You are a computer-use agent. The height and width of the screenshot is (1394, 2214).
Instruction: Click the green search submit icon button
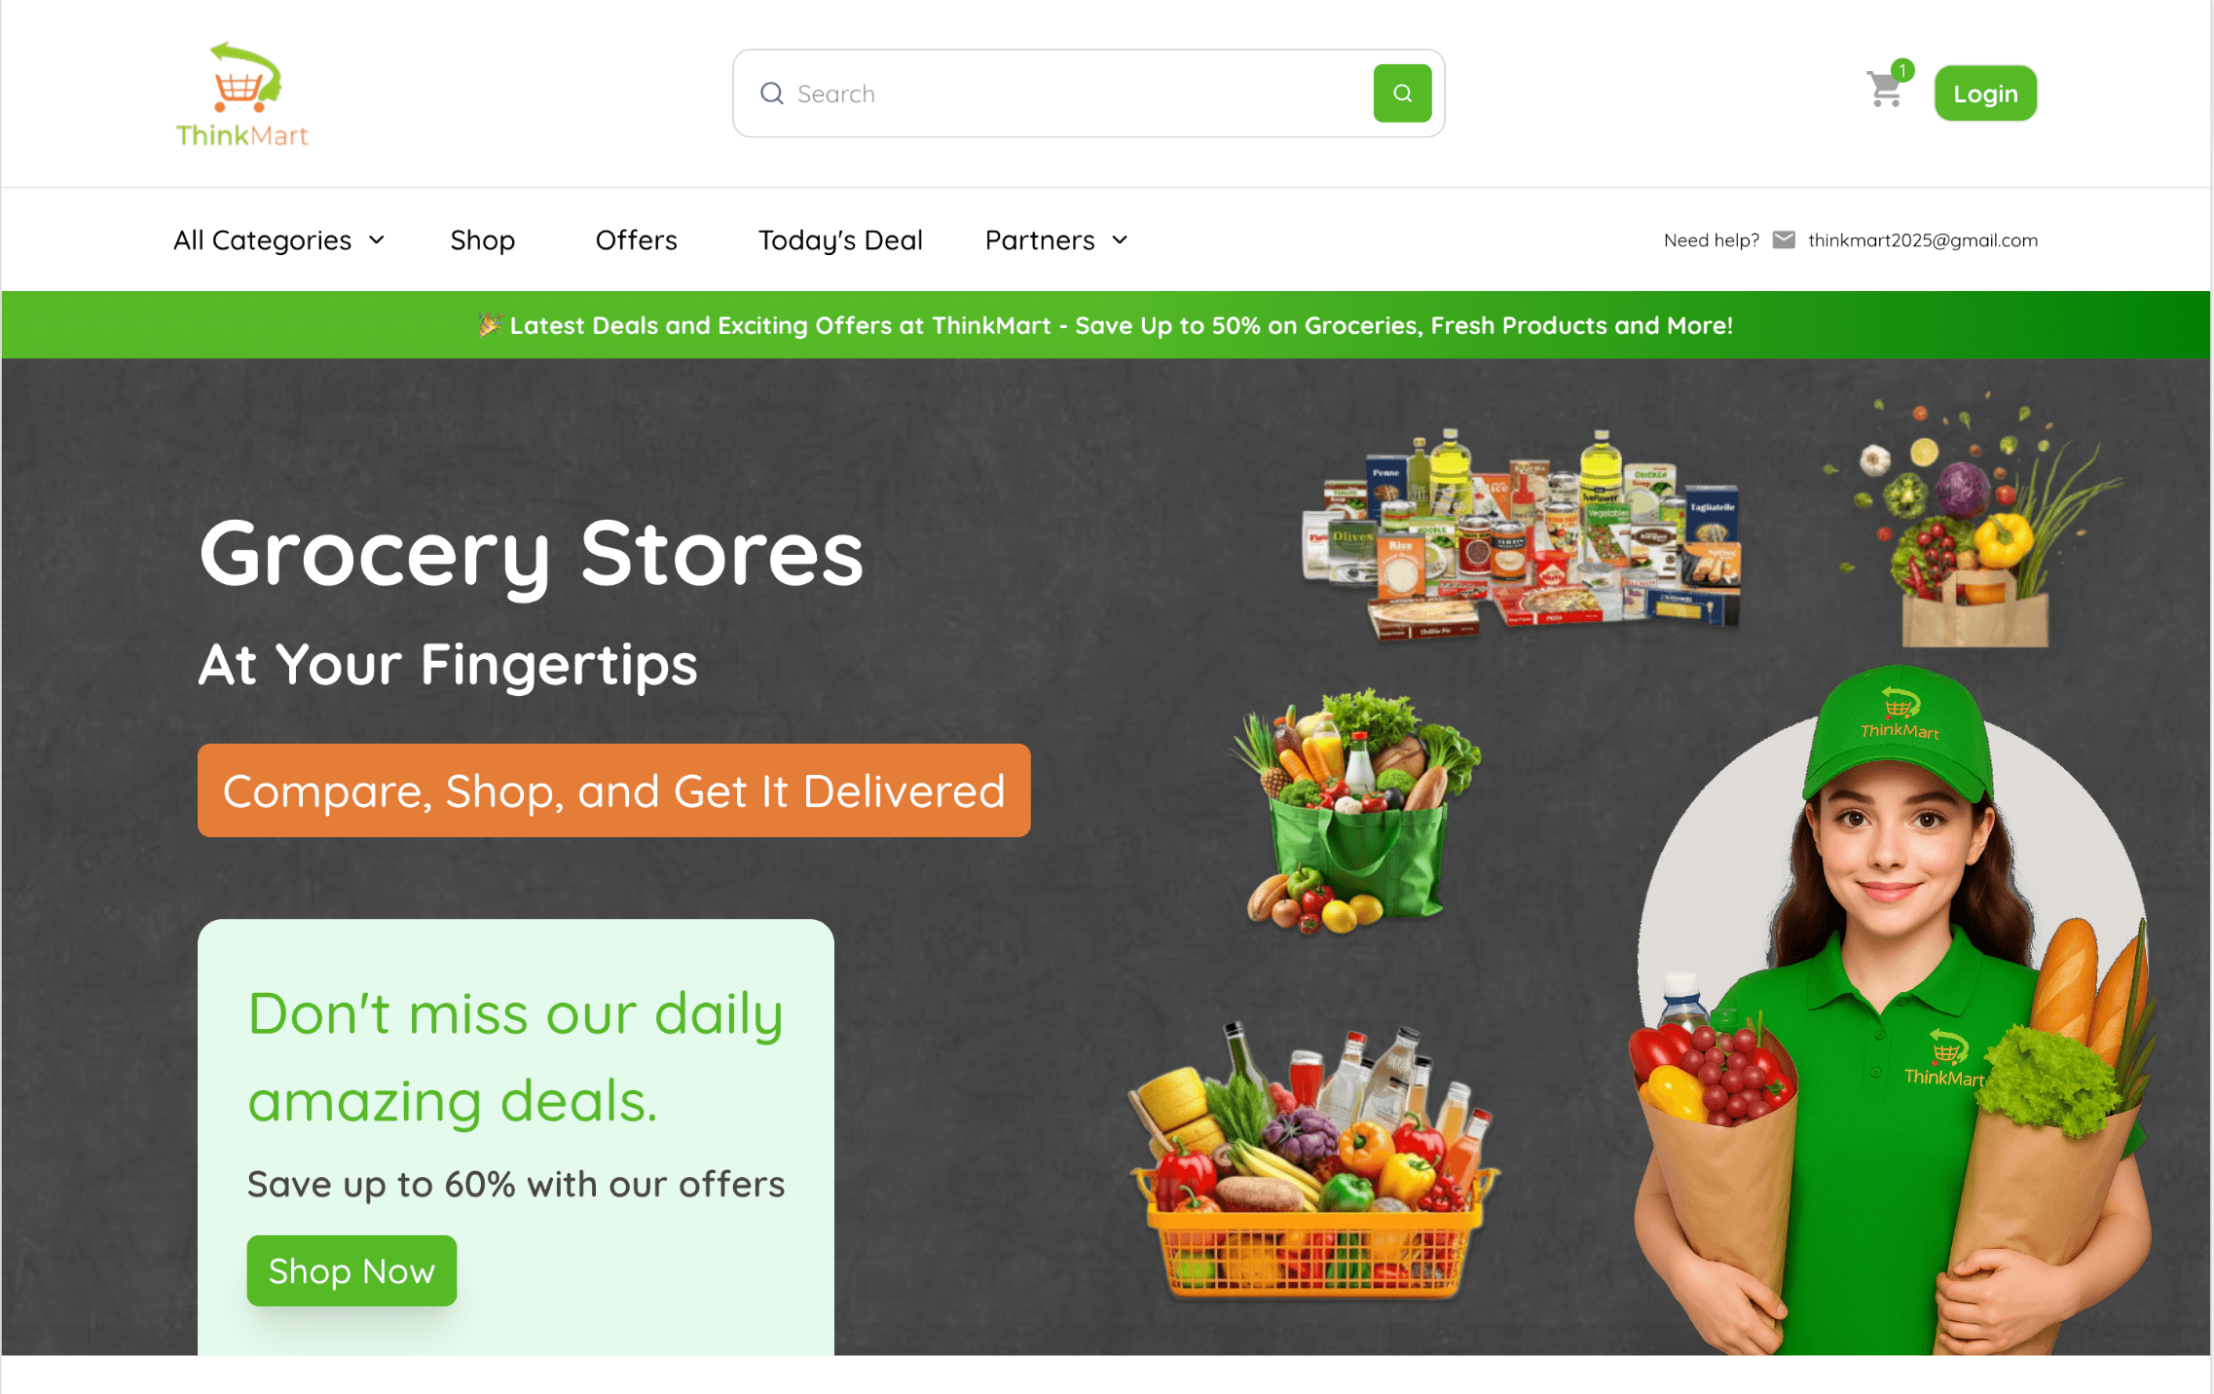click(1402, 93)
